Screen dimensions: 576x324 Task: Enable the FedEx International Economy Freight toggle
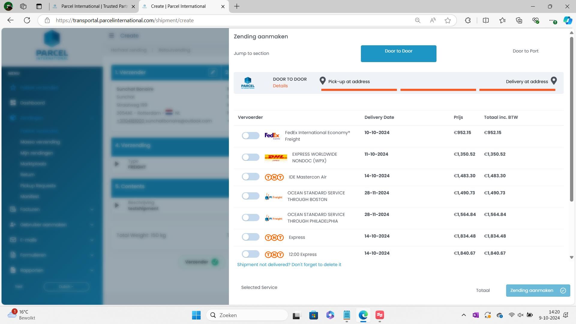coord(250,136)
